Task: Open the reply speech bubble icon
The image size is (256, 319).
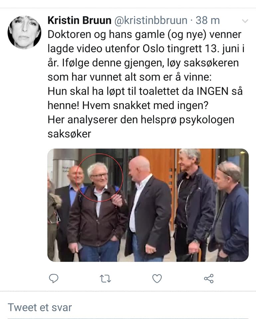Action: click(54, 278)
